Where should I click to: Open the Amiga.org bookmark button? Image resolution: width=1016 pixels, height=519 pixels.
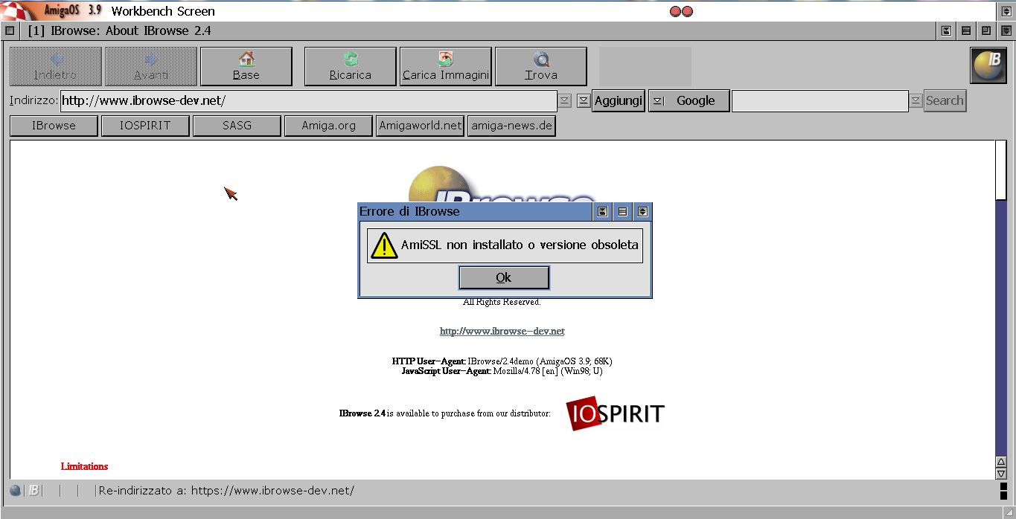[x=328, y=126]
